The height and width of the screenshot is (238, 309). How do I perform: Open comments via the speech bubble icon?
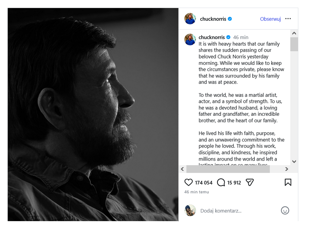[221, 182]
